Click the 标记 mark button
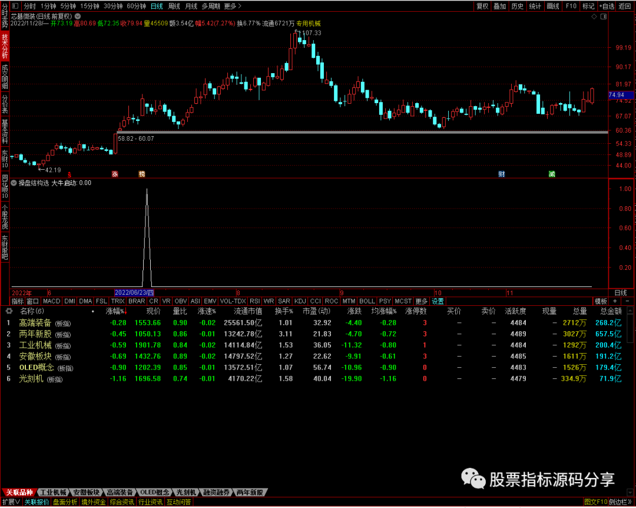The width and height of the screenshot is (636, 508). coord(588,6)
